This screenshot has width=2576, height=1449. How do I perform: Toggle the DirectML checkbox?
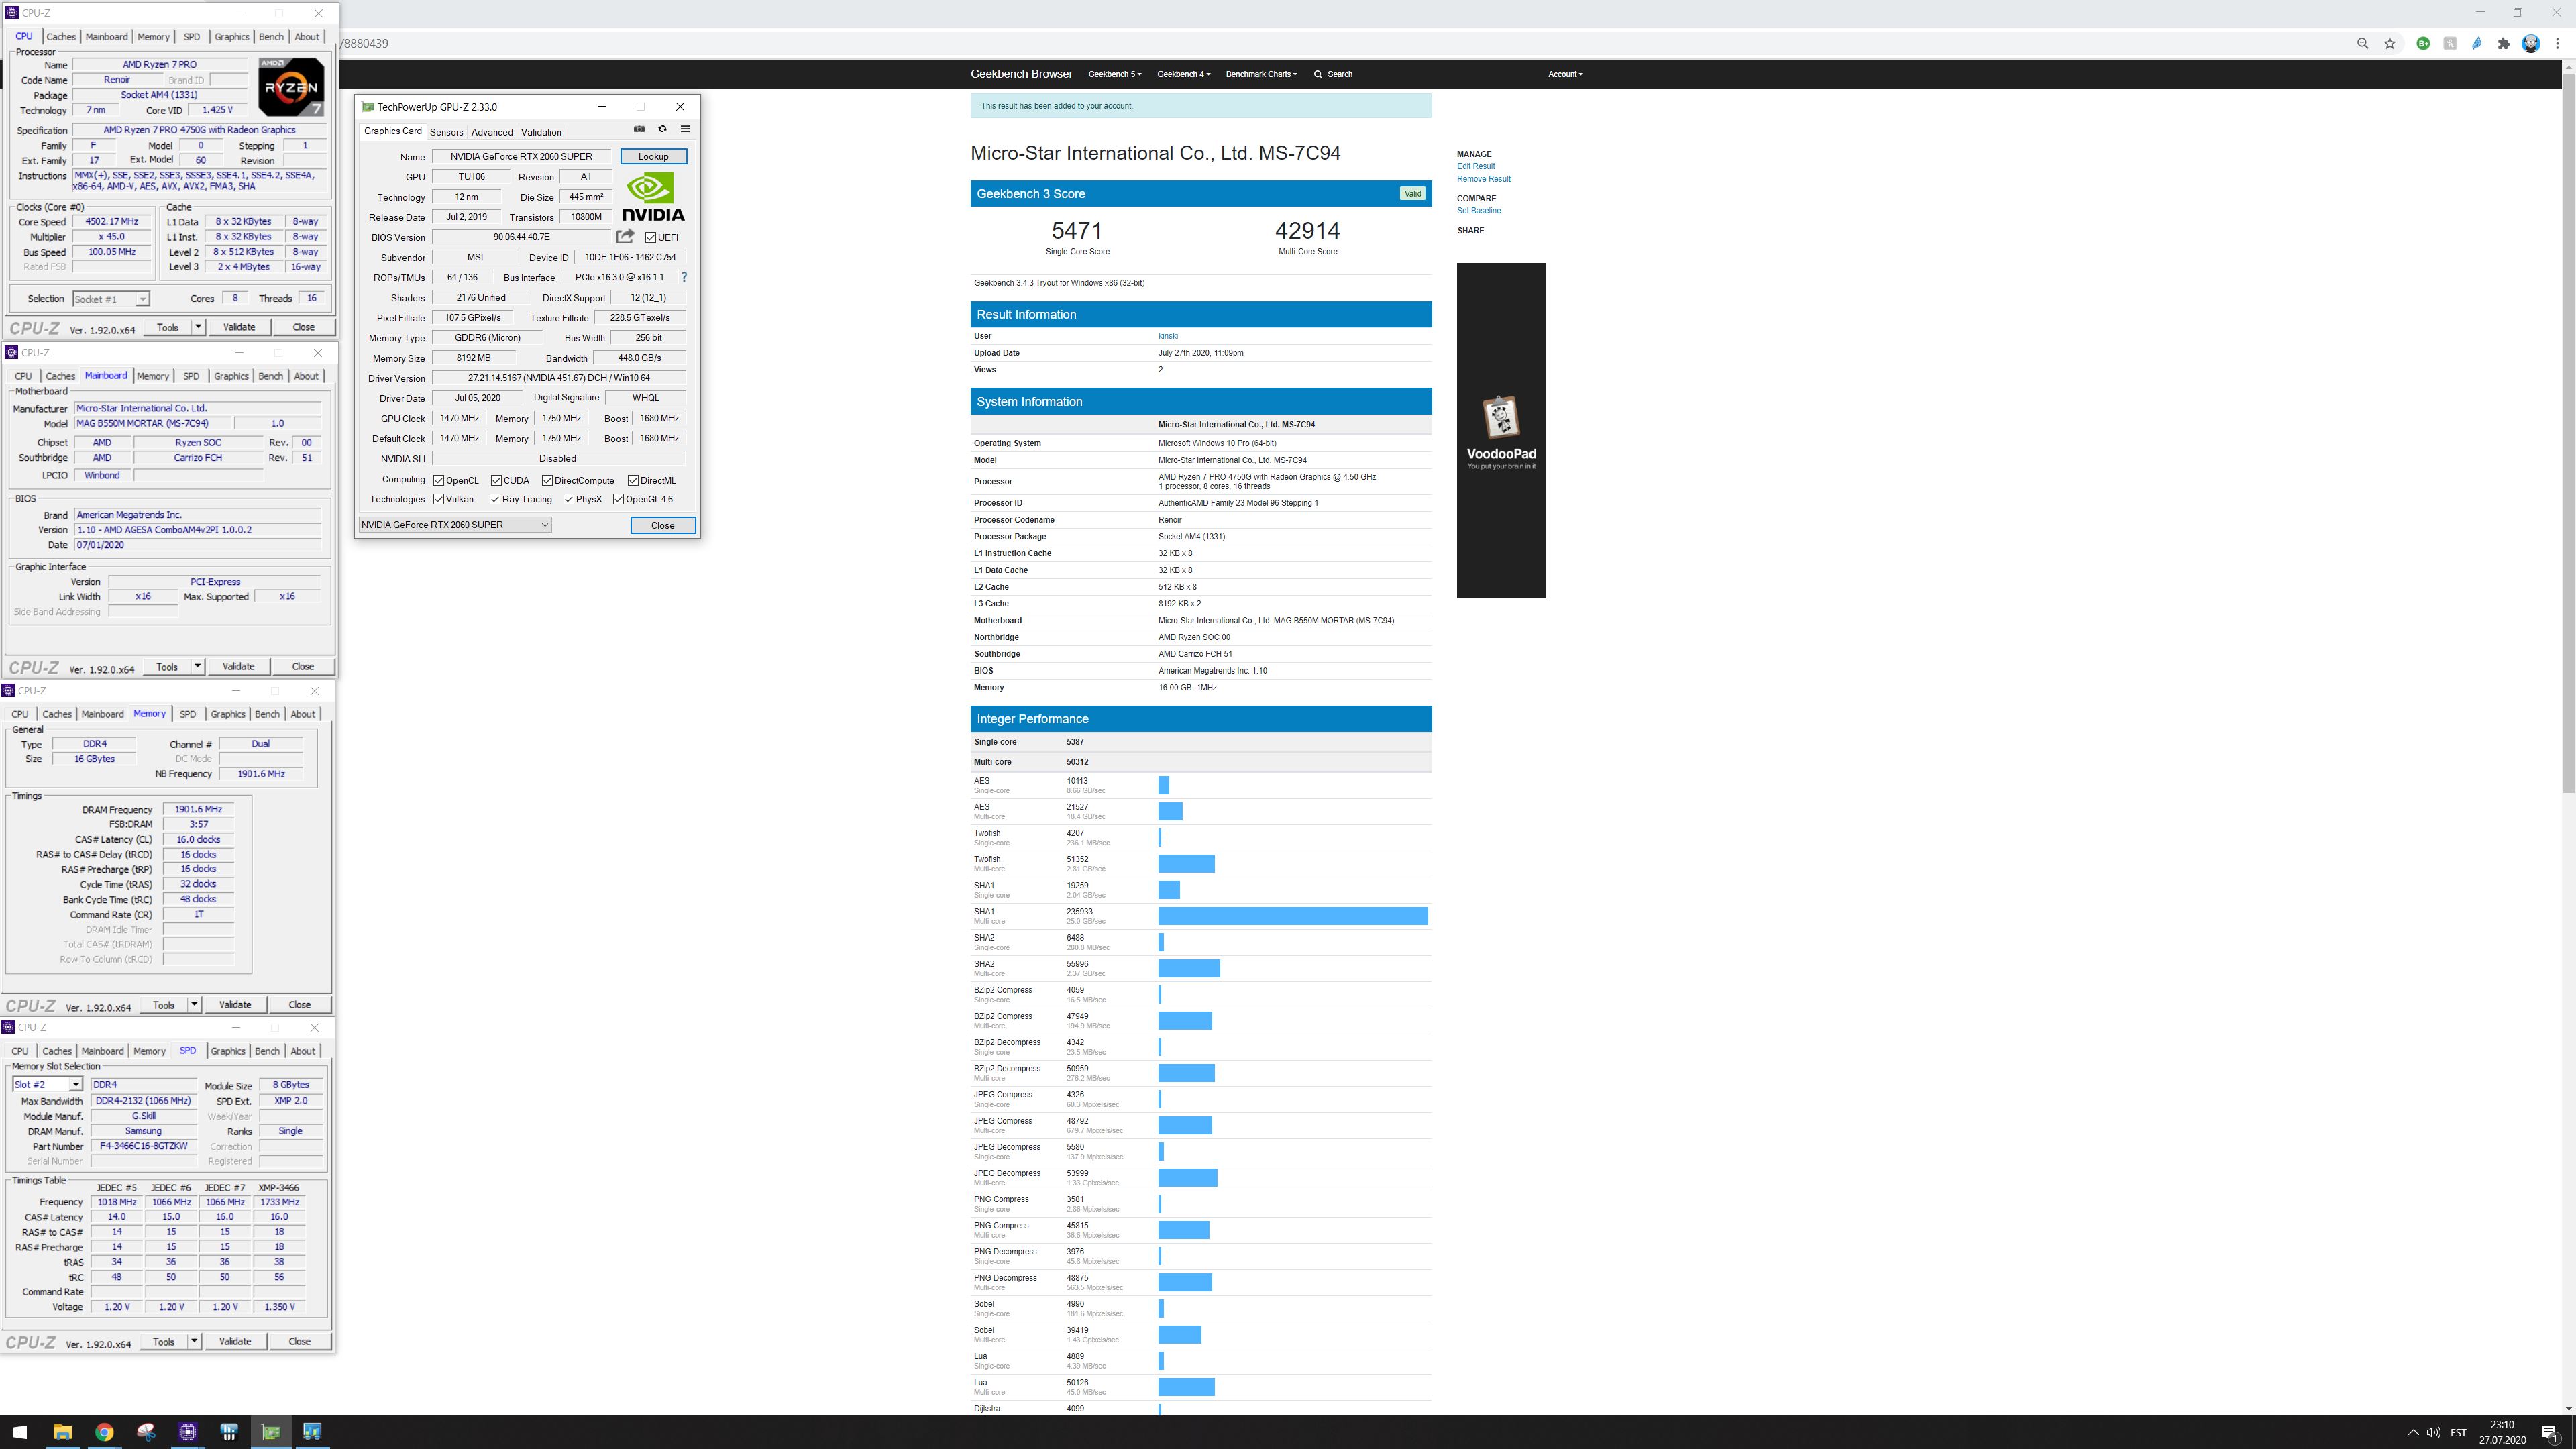633,480
